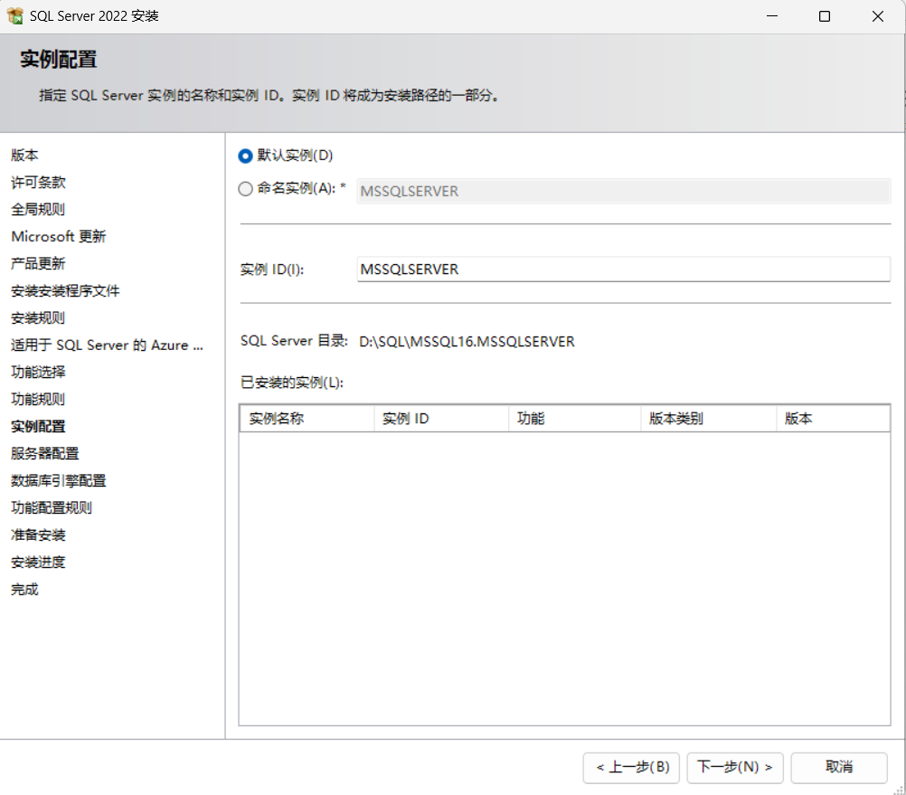Select the 功能规则 step in sidebar
This screenshot has width=906, height=795.
pyautogui.click(x=38, y=400)
